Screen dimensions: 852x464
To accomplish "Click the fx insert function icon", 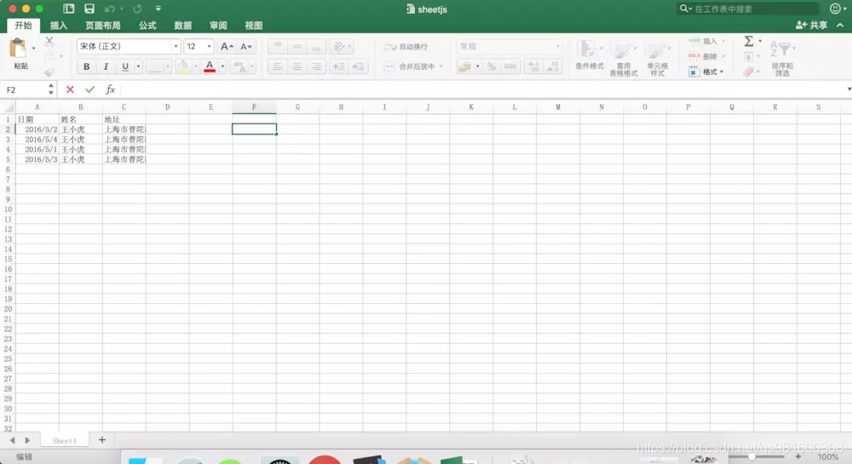I will point(110,89).
